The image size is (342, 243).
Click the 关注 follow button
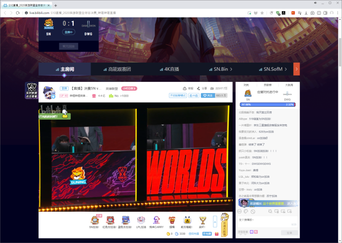[208, 96]
